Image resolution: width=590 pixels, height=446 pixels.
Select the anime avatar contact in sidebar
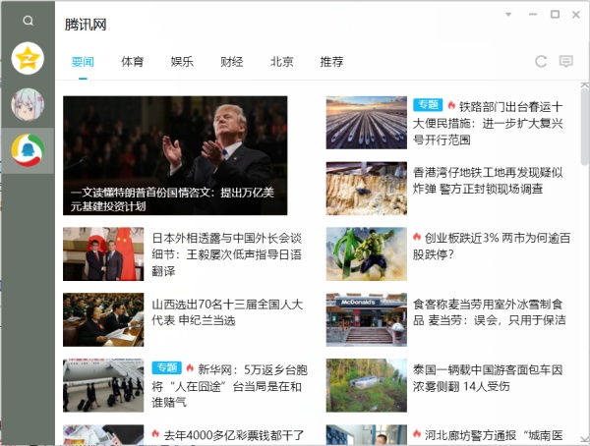click(x=28, y=104)
